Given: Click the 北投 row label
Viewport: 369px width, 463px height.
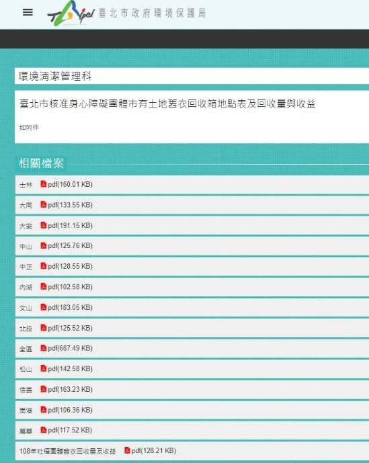Looking at the screenshot, I should click(x=26, y=329).
